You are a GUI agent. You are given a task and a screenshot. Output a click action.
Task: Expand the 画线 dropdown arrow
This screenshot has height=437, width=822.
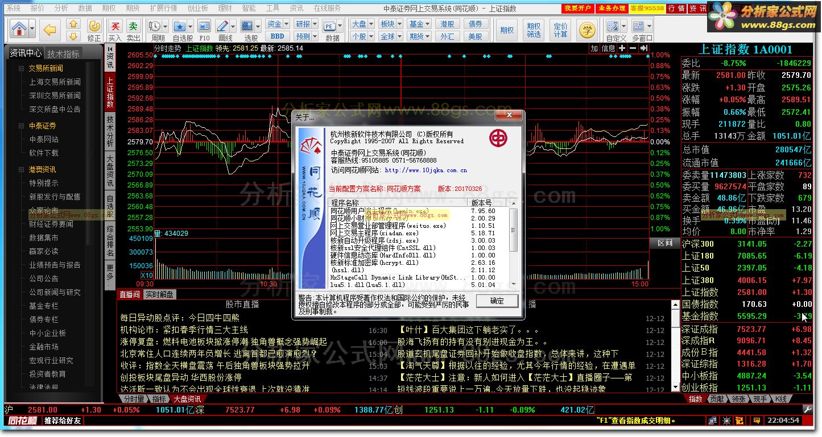pyautogui.click(x=233, y=26)
